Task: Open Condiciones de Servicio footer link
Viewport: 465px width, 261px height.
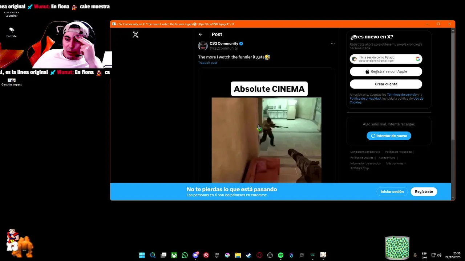Action: (x=365, y=152)
